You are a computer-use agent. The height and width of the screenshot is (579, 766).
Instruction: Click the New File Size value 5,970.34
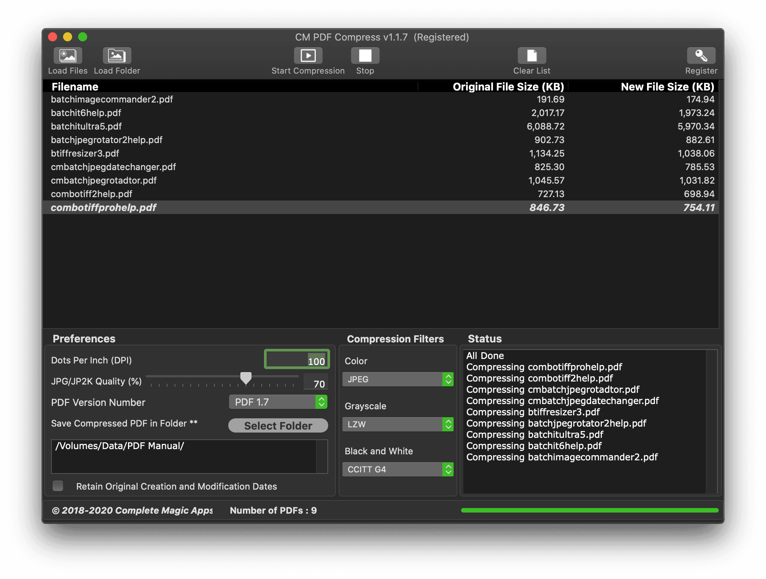coord(696,126)
